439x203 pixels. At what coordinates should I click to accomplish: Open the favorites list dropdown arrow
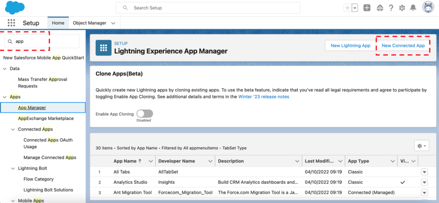[355, 8]
